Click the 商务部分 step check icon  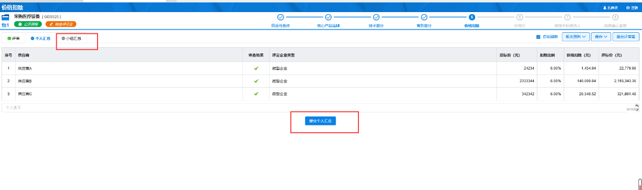point(424,17)
